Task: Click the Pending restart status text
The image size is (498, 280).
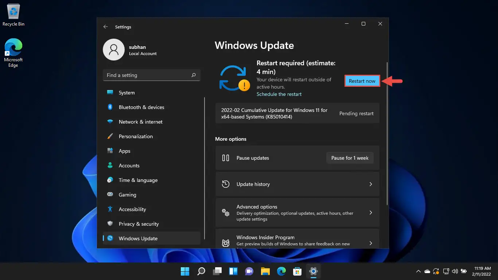Action: pos(356,113)
